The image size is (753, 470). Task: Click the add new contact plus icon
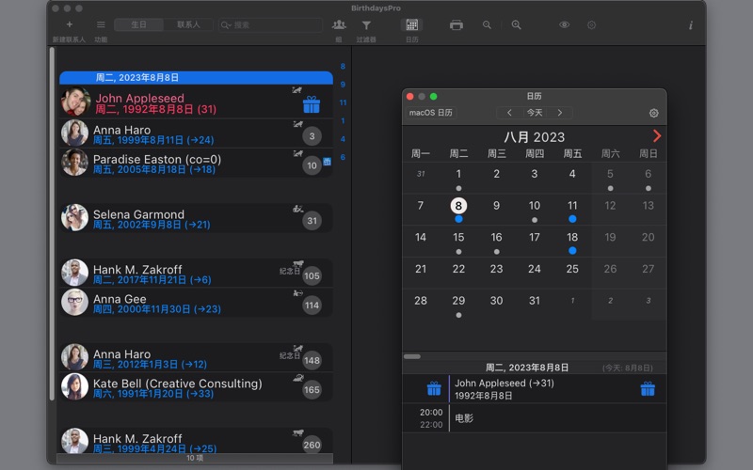point(69,24)
